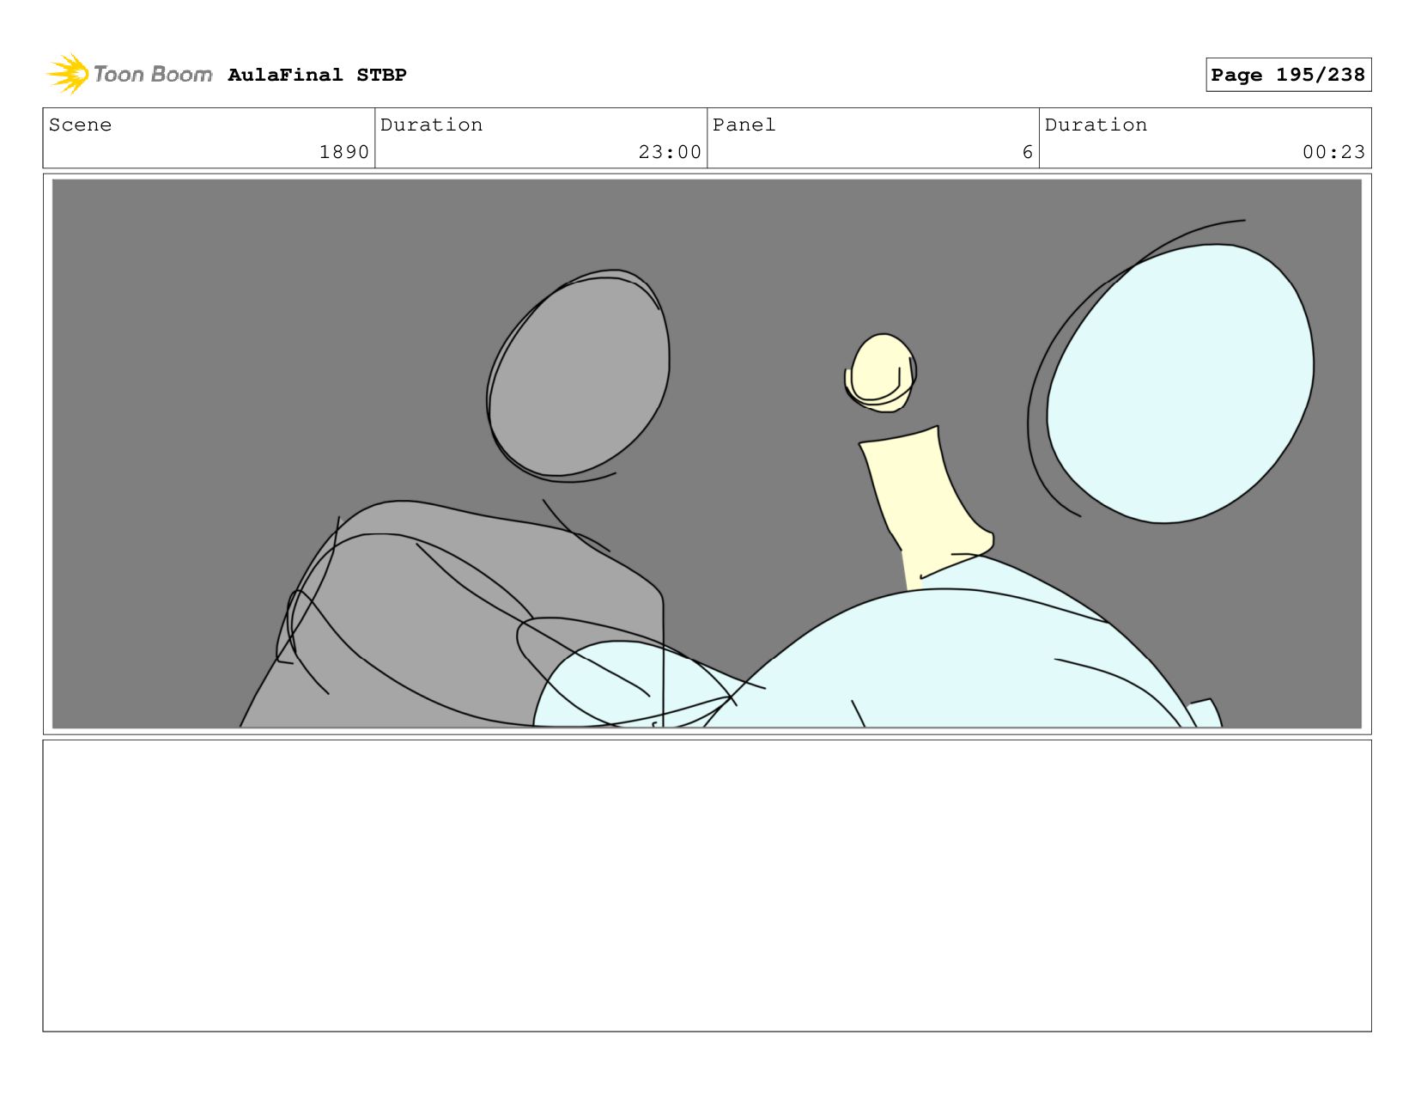Click the Duration label above 00:23
Screen dimensions: 1415x1096
(1096, 125)
